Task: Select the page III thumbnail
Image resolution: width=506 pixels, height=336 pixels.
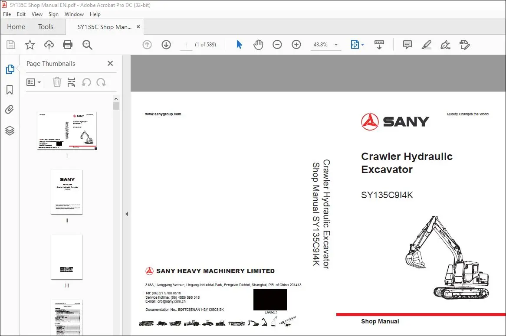Action: [x=67, y=257]
